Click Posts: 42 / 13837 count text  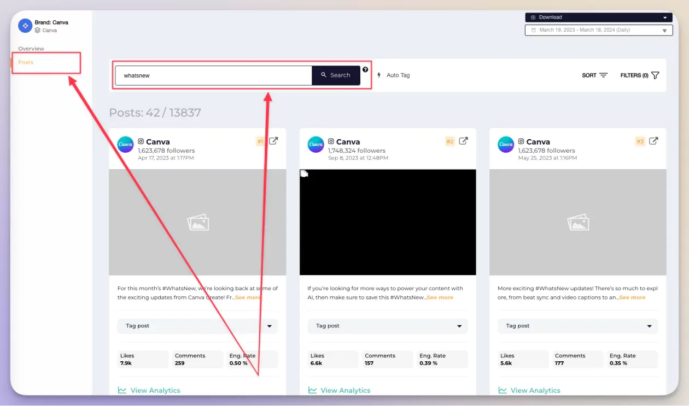[x=155, y=113]
